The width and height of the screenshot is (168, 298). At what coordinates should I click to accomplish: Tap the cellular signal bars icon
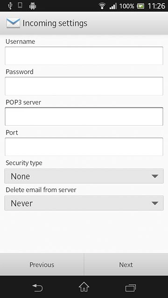(x=113, y=6)
